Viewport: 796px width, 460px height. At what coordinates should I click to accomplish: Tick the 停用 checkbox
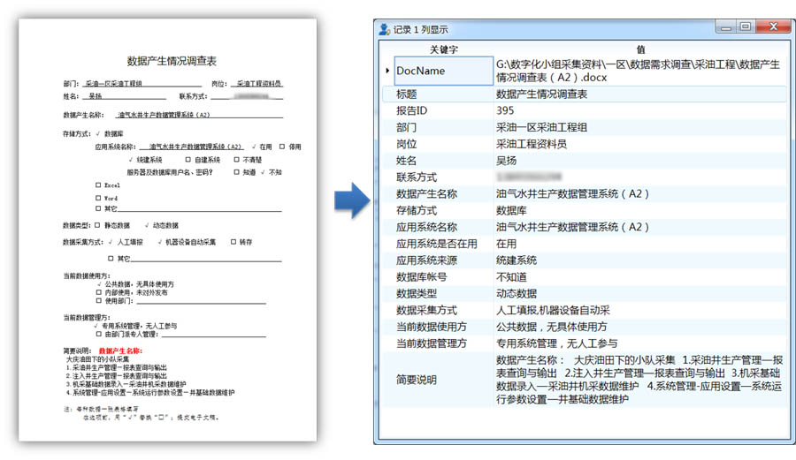[x=282, y=147]
